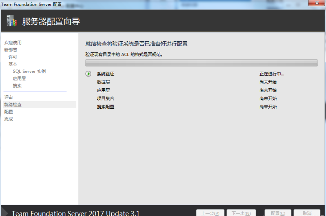Click the 数据层 check row label
326x216 pixels.
click(x=103, y=82)
